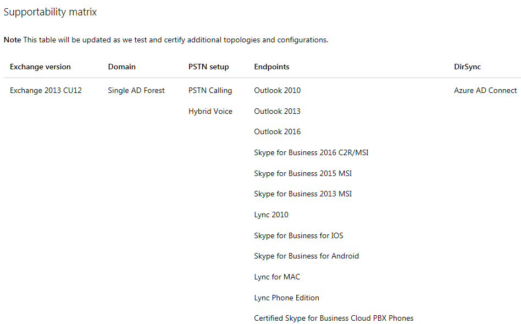Click the Endpoints column header
521x324 pixels.
point(271,67)
